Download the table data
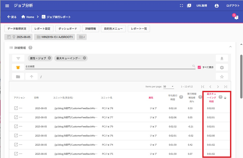The image size is (243, 158). click(222, 58)
